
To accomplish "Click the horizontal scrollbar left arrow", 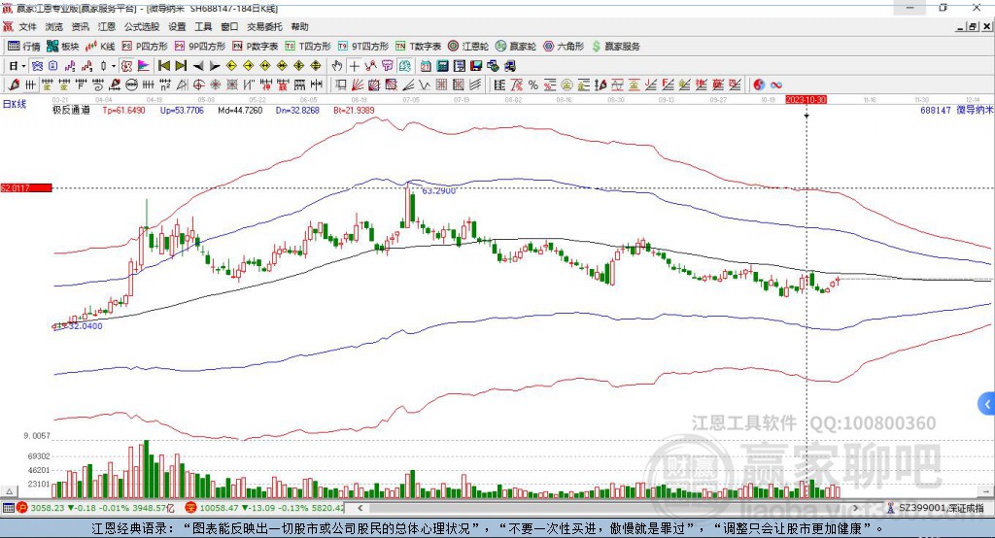I will coord(360,508).
